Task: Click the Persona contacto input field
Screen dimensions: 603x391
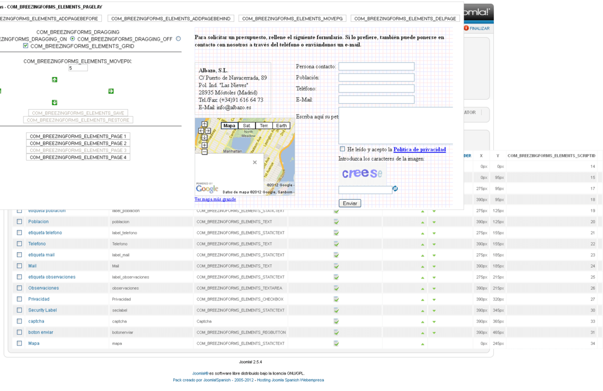Action: [x=376, y=66]
